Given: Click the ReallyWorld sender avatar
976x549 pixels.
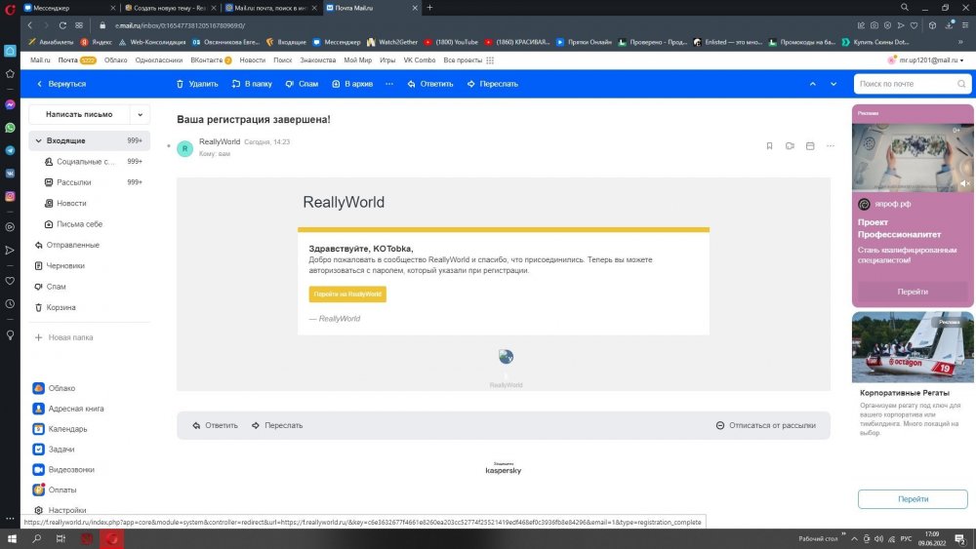Looking at the screenshot, I should [184, 148].
